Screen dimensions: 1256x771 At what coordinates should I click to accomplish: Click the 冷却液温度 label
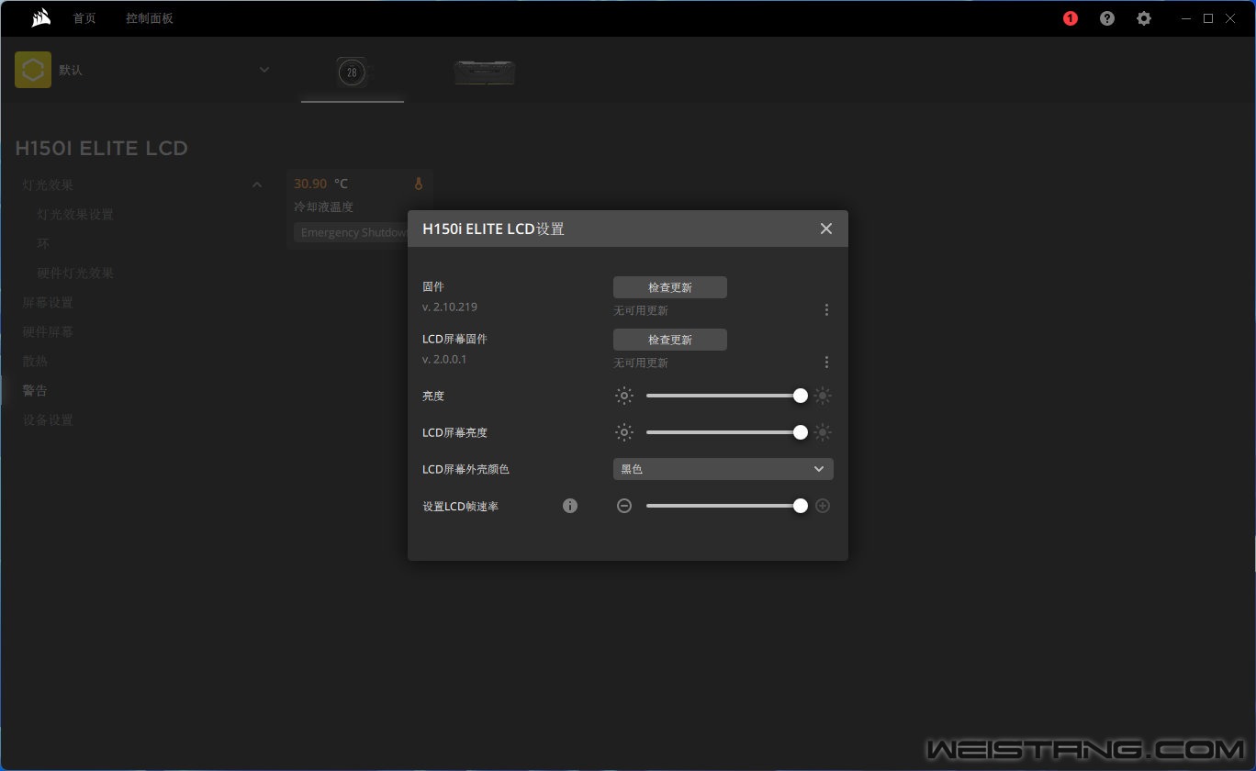tap(323, 207)
